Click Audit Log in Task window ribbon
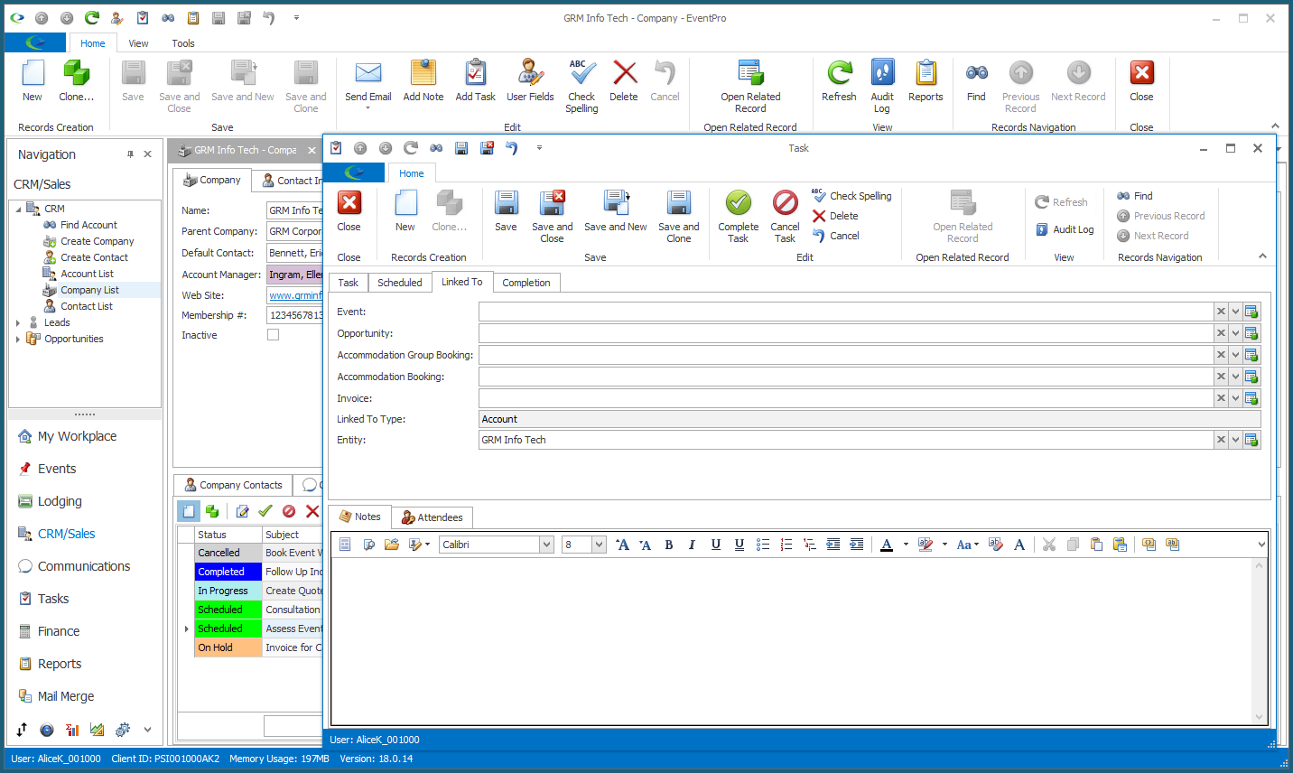The width and height of the screenshot is (1293, 773). tap(1065, 229)
